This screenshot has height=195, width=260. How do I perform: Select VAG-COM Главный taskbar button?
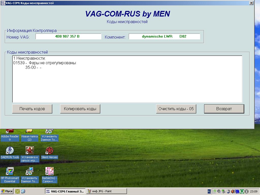pos(65,191)
